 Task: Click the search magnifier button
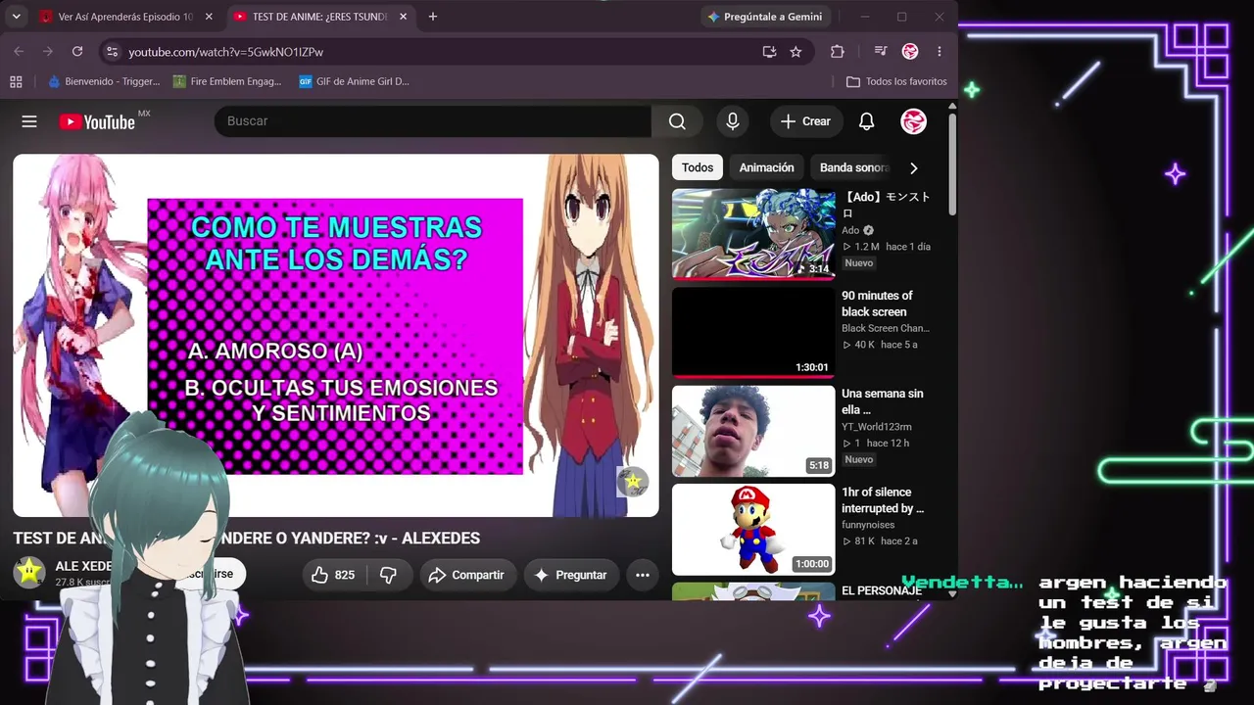[x=677, y=121]
